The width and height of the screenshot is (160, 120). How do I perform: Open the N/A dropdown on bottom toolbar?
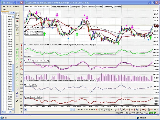[x=155, y=110]
